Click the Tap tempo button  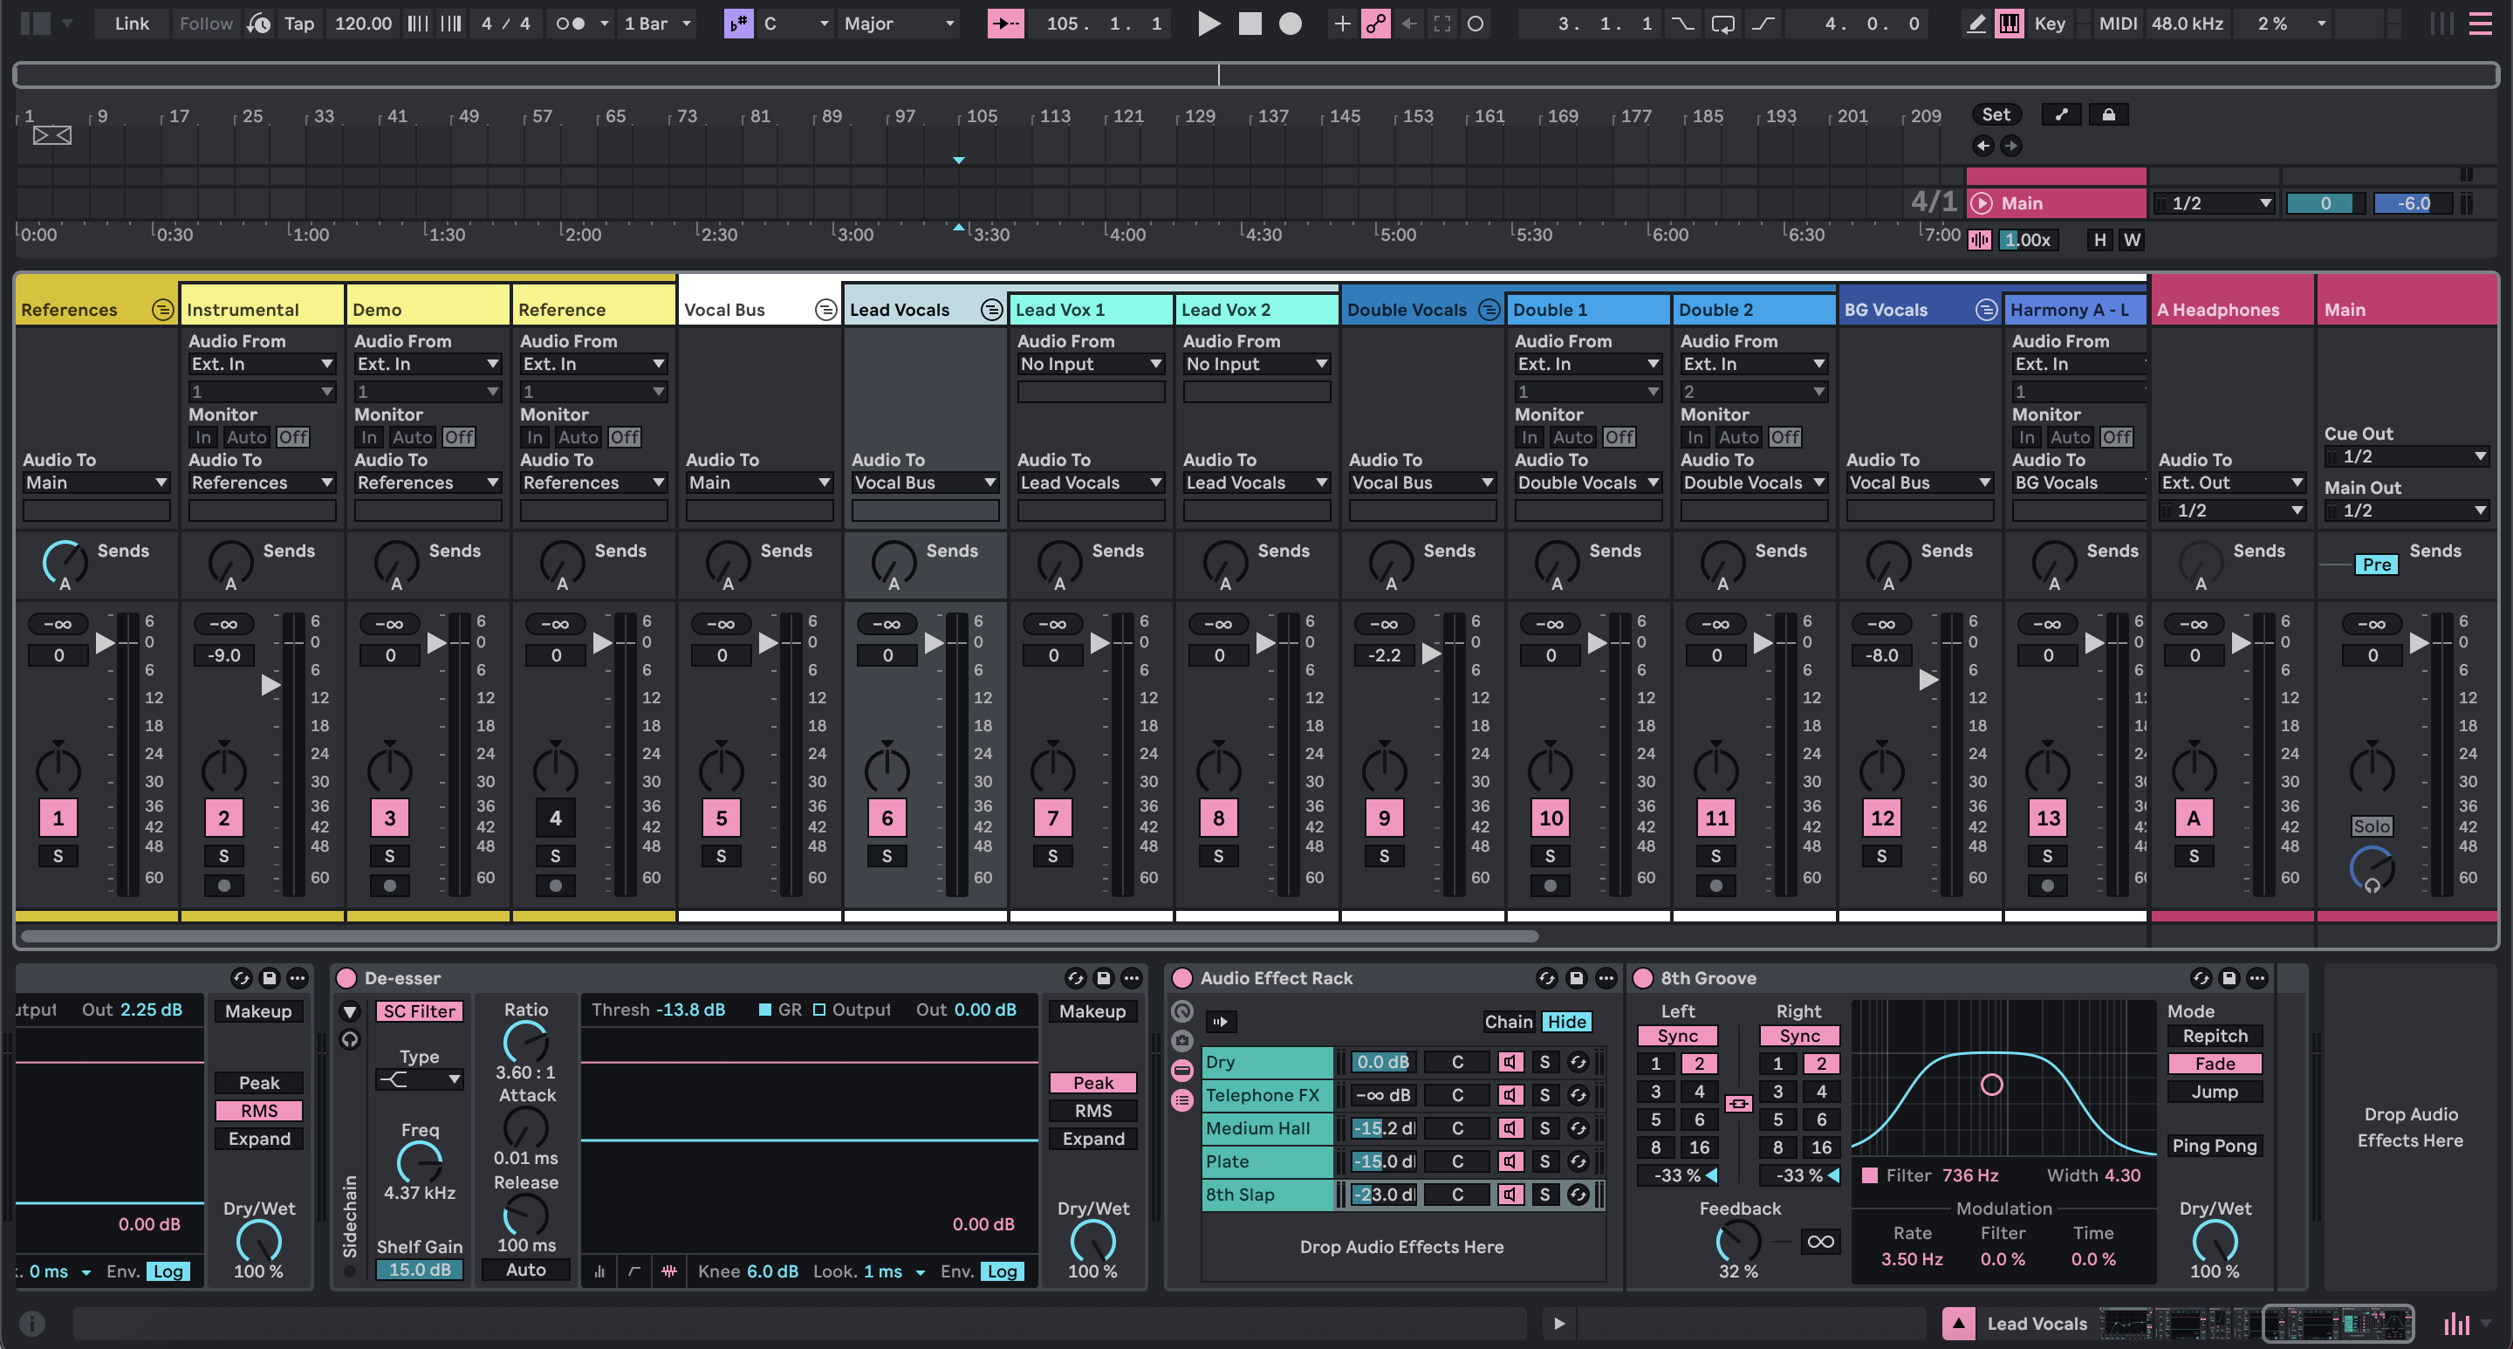pyautogui.click(x=298, y=24)
